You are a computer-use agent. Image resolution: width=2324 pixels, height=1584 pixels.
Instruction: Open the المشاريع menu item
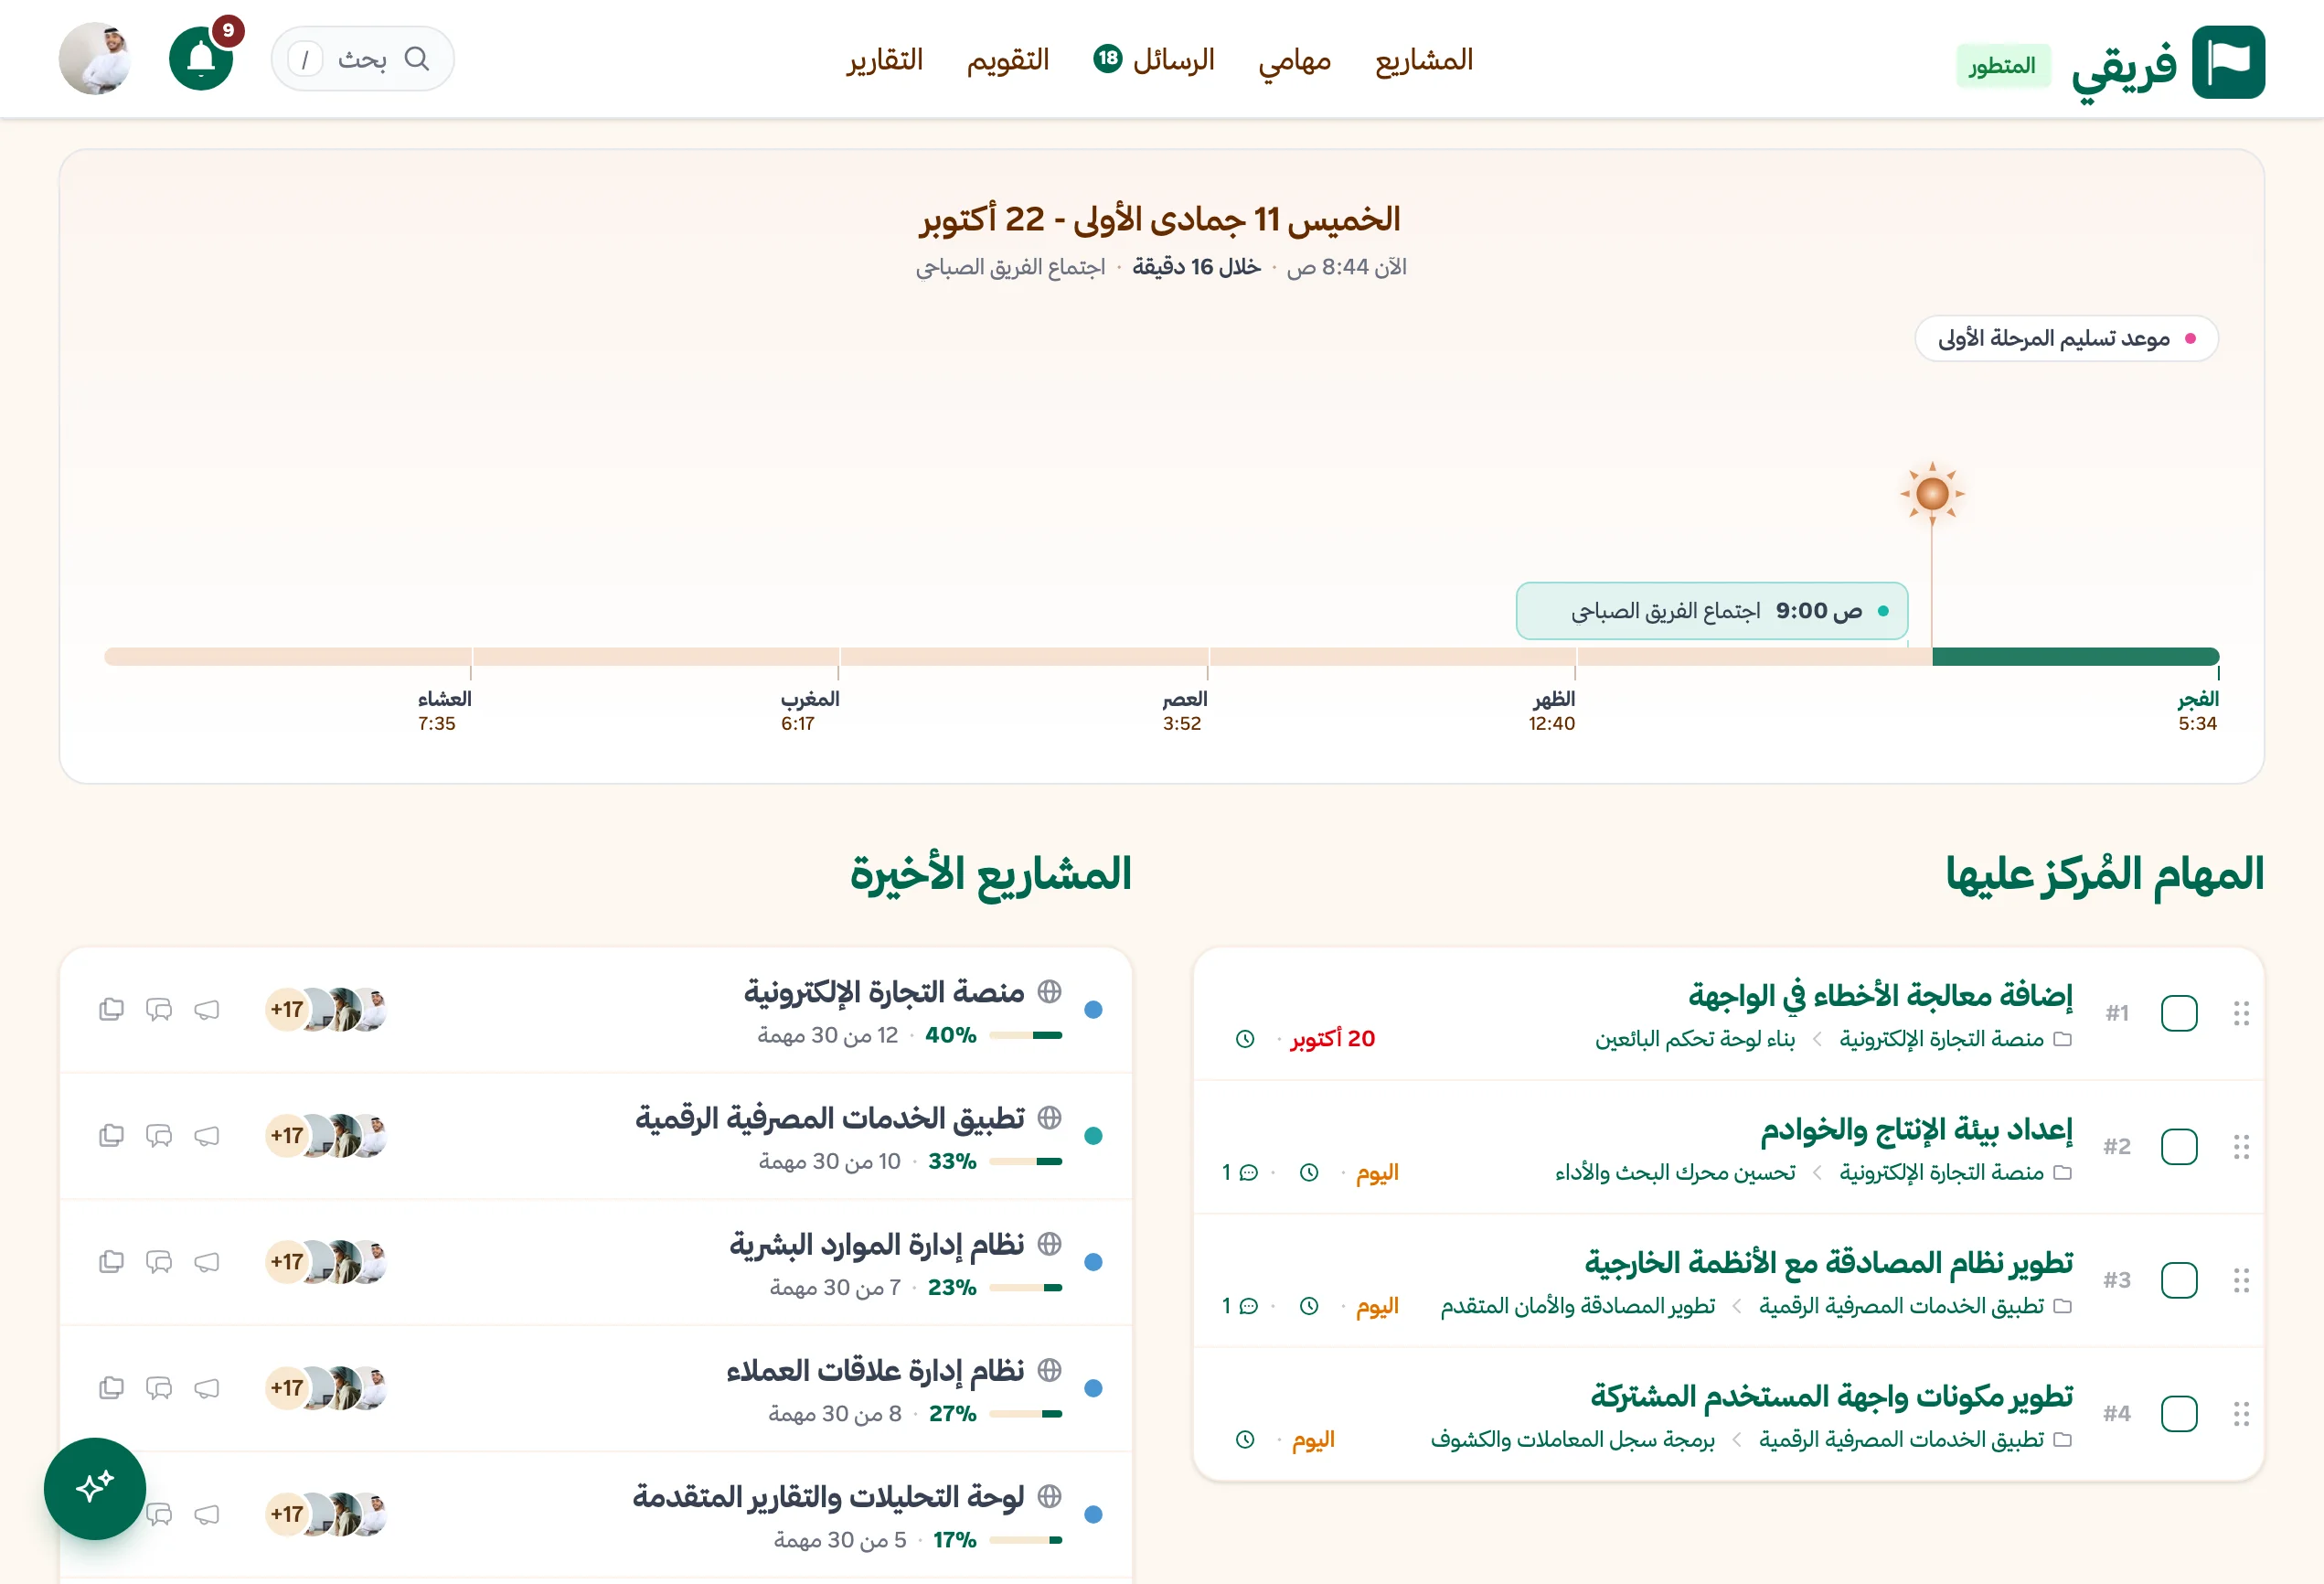pos(1424,60)
